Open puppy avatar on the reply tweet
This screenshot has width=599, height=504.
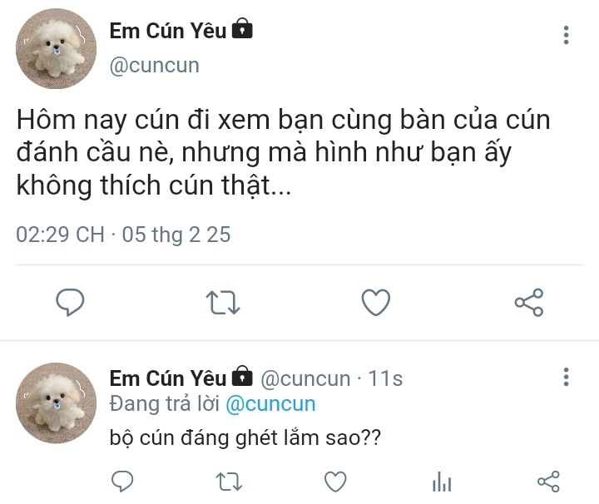tap(57, 403)
